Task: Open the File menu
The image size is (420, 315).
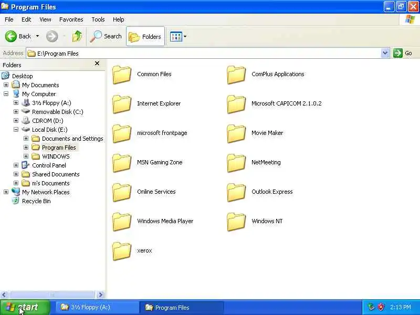Action: 9,19
